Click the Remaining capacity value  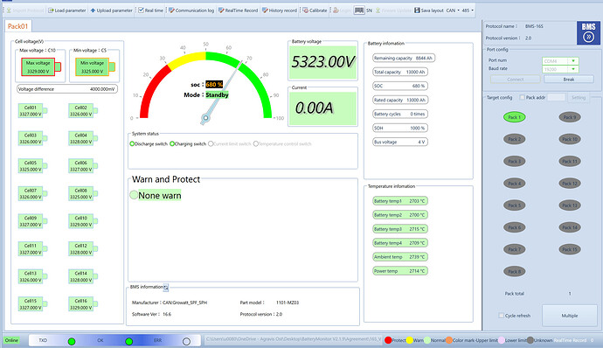pos(423,58)
